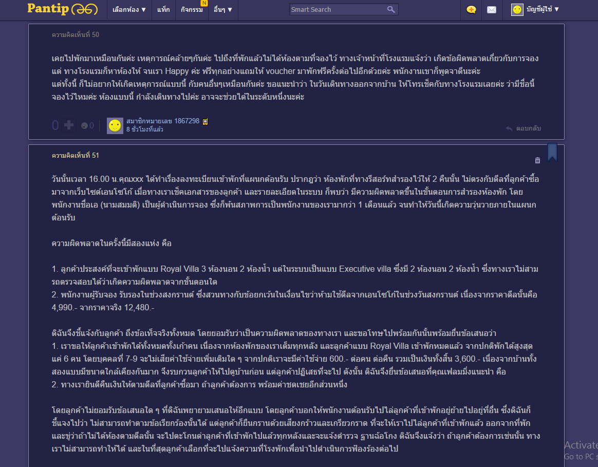Delete comment 51 with trash icon
598x467 pixels.
coord(537,160)
